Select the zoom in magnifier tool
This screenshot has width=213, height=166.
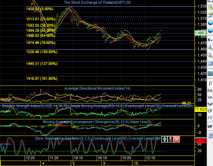[x=210, y=48]
